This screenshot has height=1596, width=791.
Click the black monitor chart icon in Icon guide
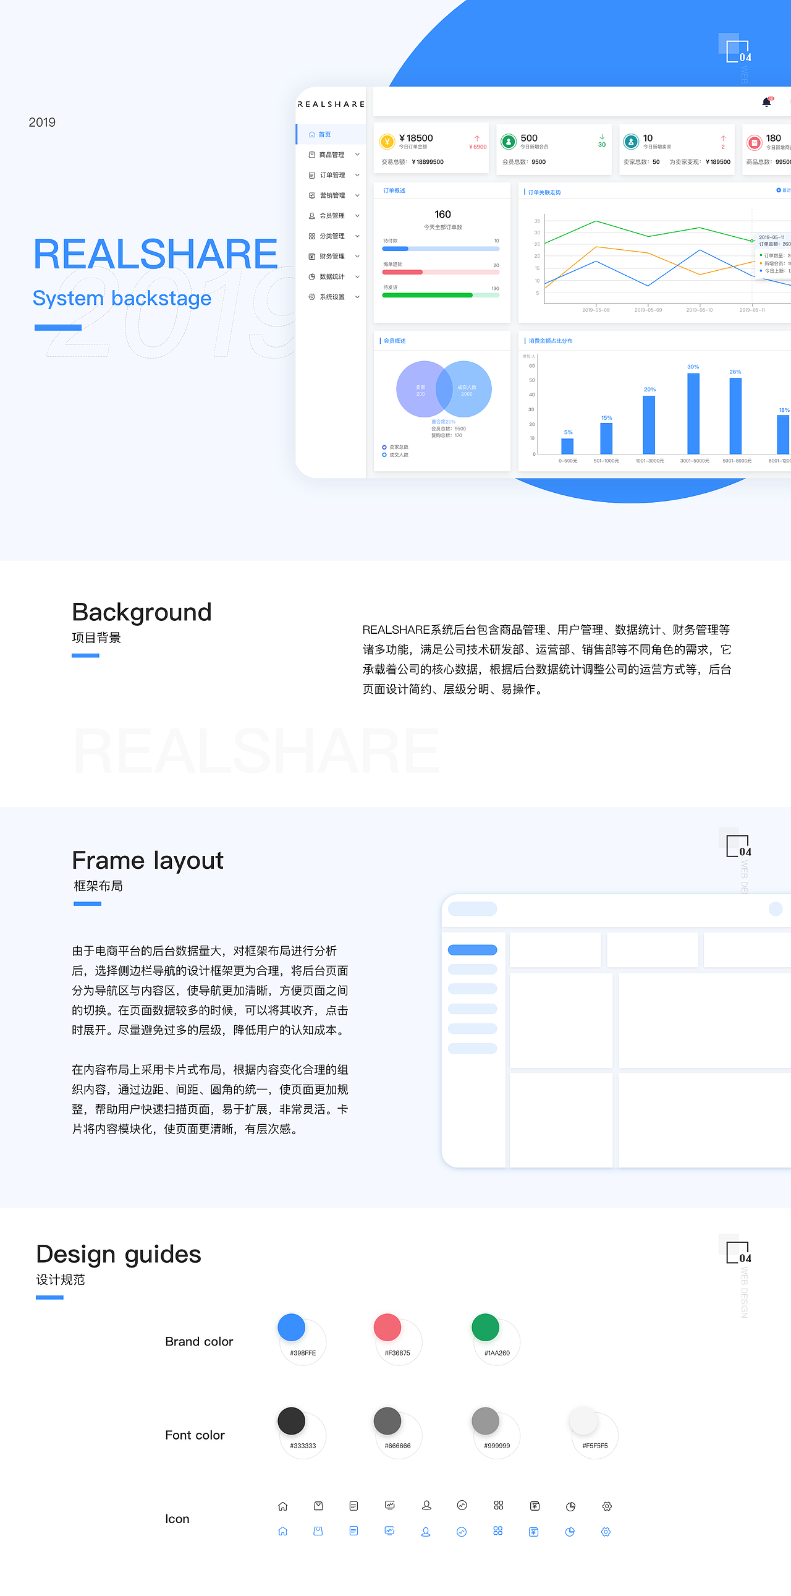pyautogui.click(x=390, y=1505)
